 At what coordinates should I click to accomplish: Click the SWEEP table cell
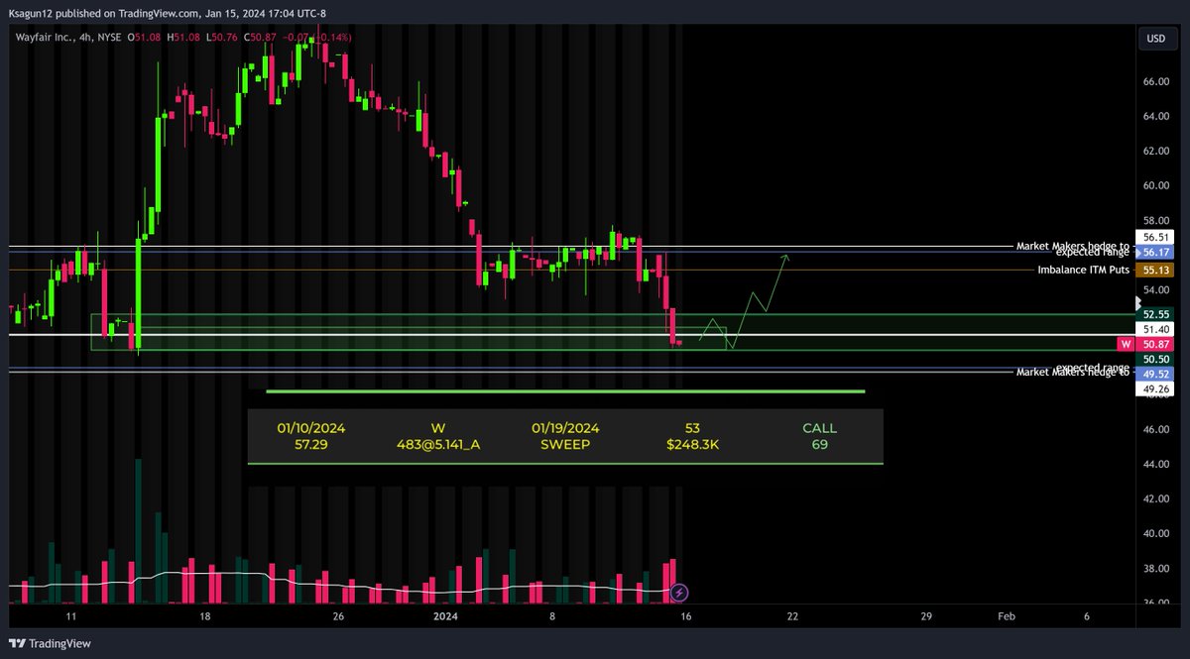click(x=565, y=445)
